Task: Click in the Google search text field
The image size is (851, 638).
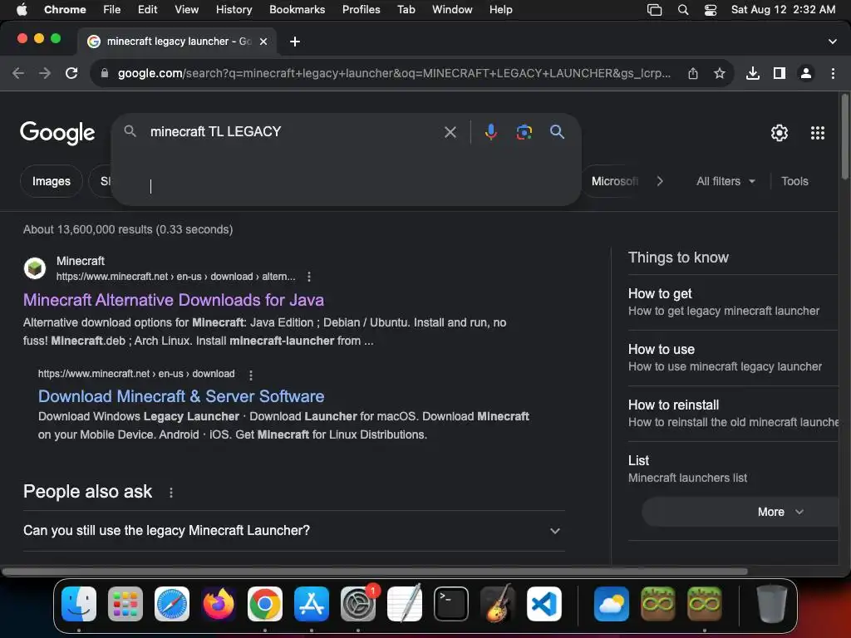Action: [293, 132]
